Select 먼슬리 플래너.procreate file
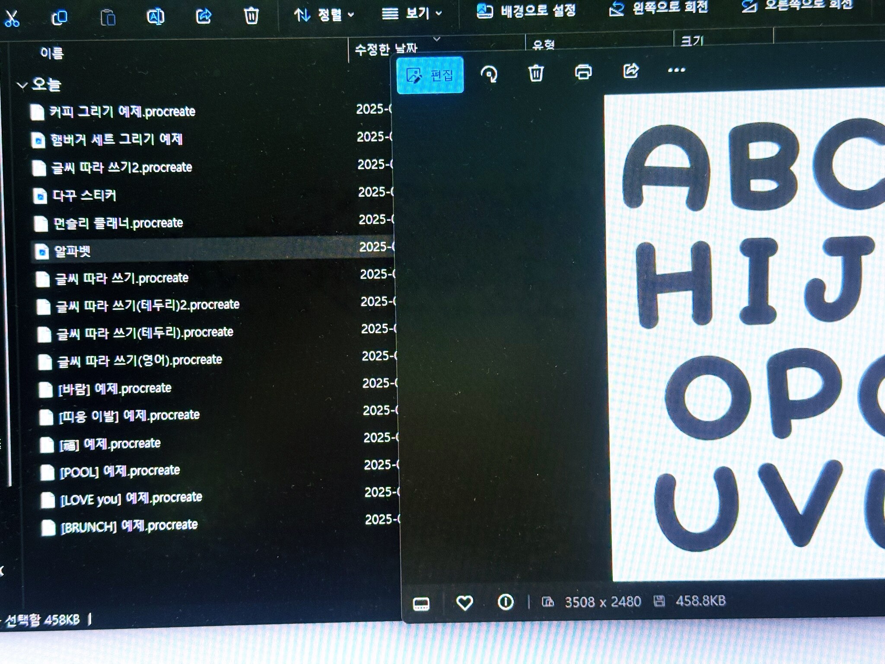 point(118,223)
